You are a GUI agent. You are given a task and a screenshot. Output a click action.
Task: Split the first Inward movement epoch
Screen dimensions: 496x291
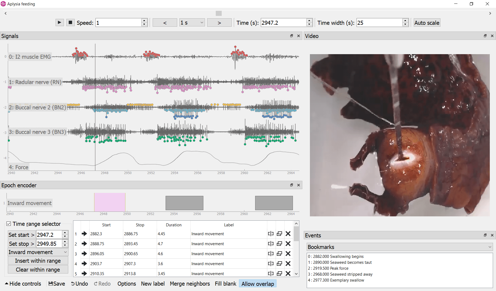271,234
